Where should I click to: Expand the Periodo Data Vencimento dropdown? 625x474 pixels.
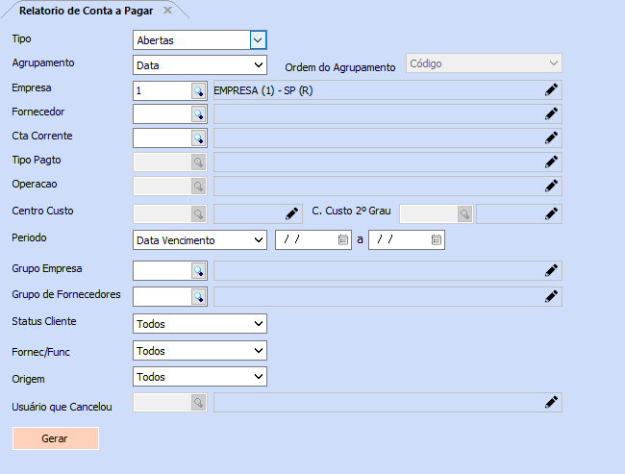pyautogui.click(x=257, y=240)
